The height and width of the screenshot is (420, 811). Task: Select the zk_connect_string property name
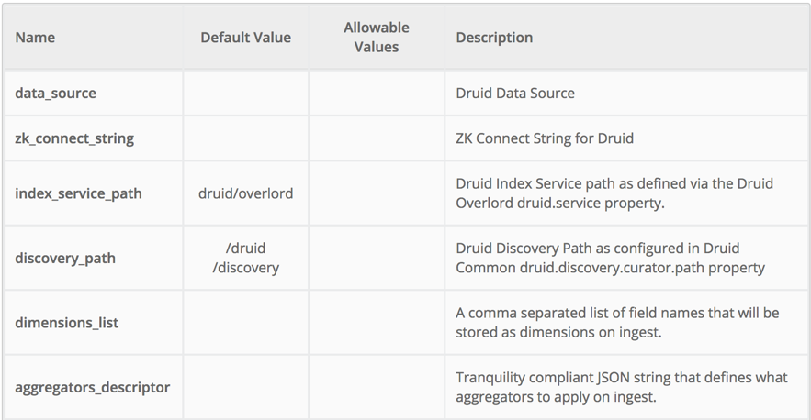pos(74,138)
